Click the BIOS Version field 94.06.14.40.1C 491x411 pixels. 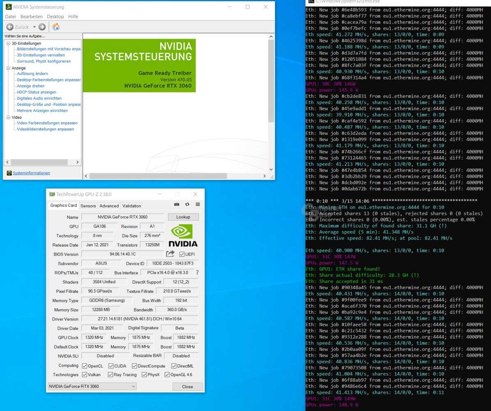pos(122,254)
